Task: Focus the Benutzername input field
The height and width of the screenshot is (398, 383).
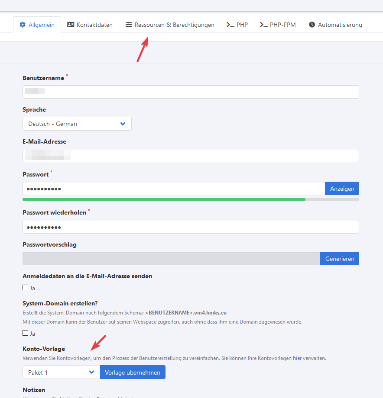Action: (191, 92)
